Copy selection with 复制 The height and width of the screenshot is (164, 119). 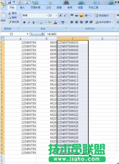(x=13, y=18)
